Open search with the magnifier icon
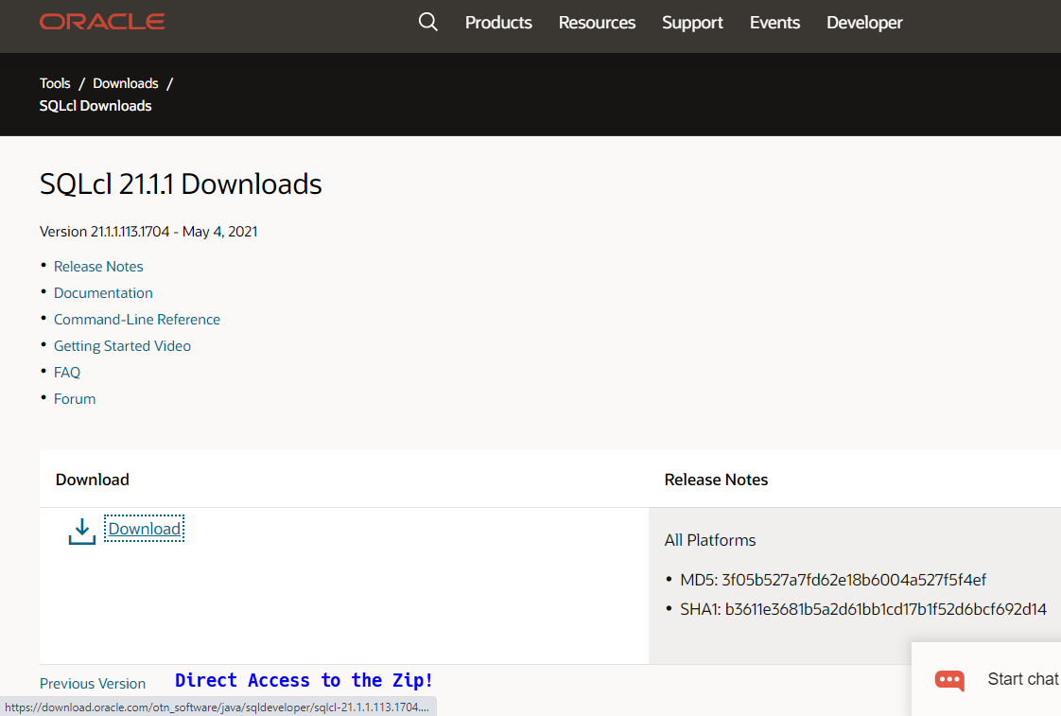Image resolution: width=1061 pixels, height=716 pixels. 427,22
